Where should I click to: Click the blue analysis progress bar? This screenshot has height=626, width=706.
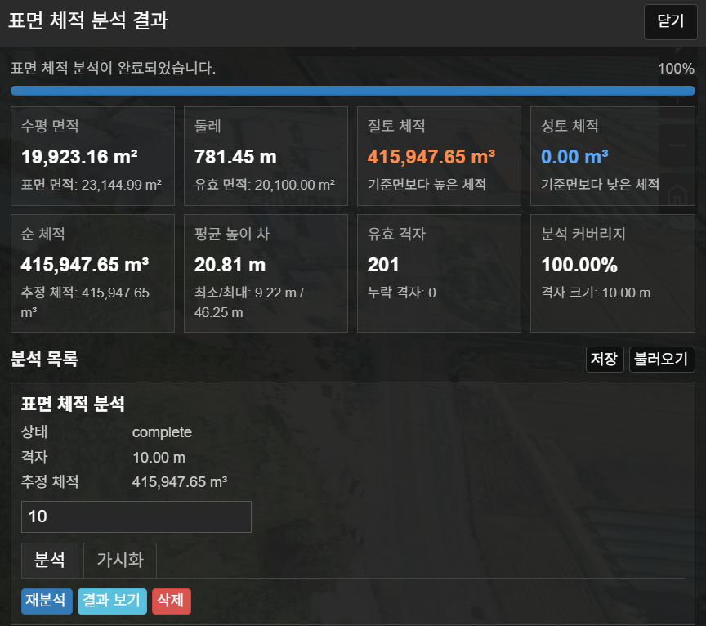point(352,91)
